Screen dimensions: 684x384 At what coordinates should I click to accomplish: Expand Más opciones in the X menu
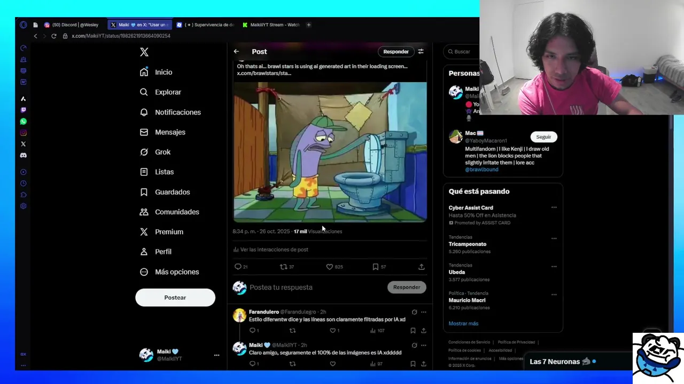coord(169,272)
